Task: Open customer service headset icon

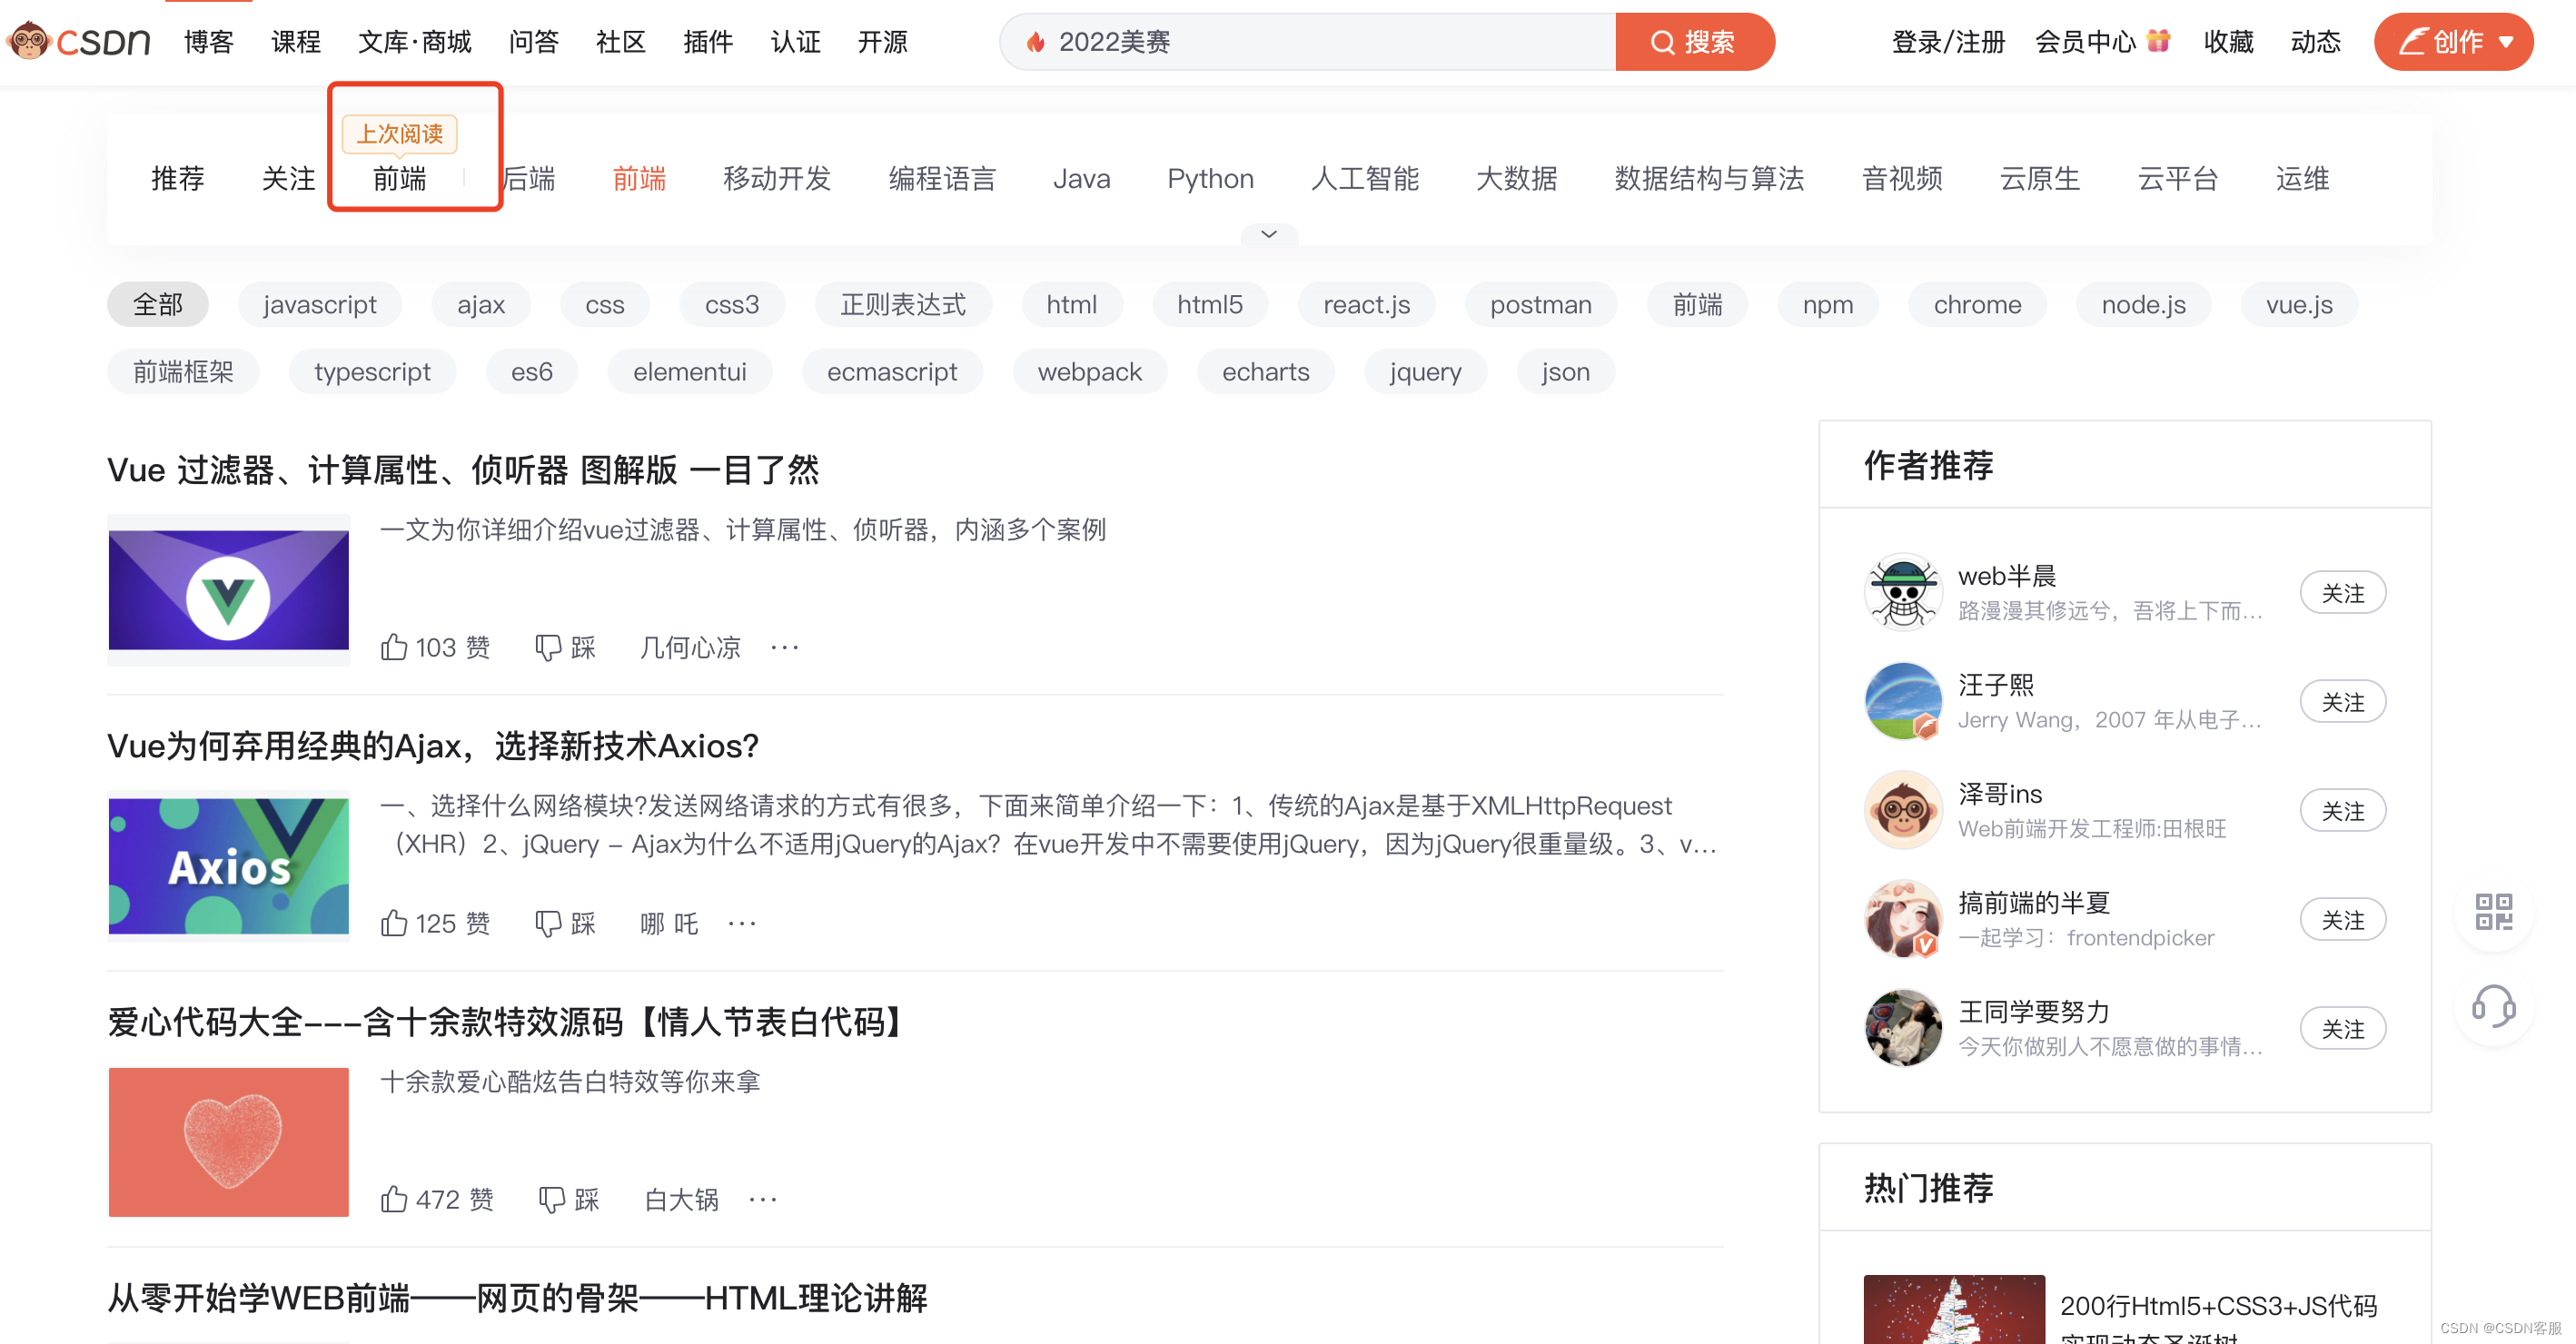Action: pos(2493,1006)
